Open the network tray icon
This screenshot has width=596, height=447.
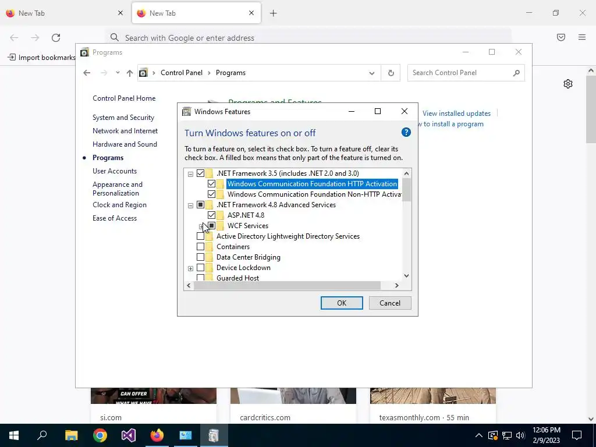point(507,435)
